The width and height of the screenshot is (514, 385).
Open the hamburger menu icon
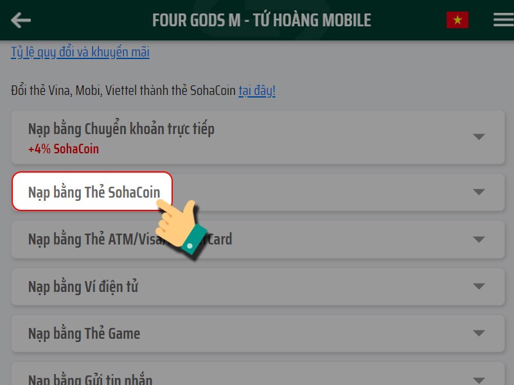coord(503,21)
